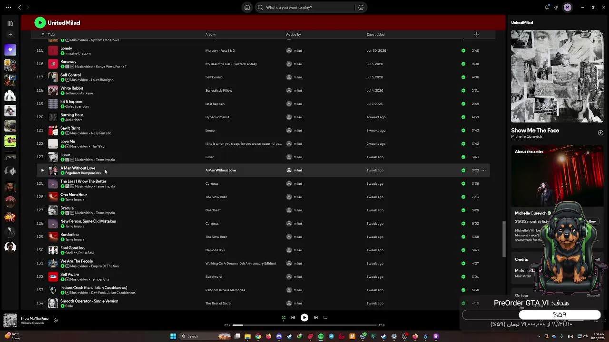
Task: Open Google Chrome from the taskbar
Action: click(x=258, y=336)
